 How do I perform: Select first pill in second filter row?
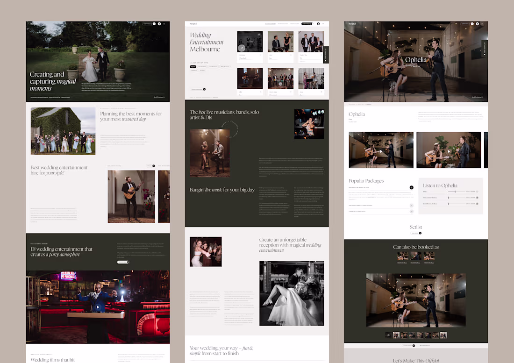point(194,71)
